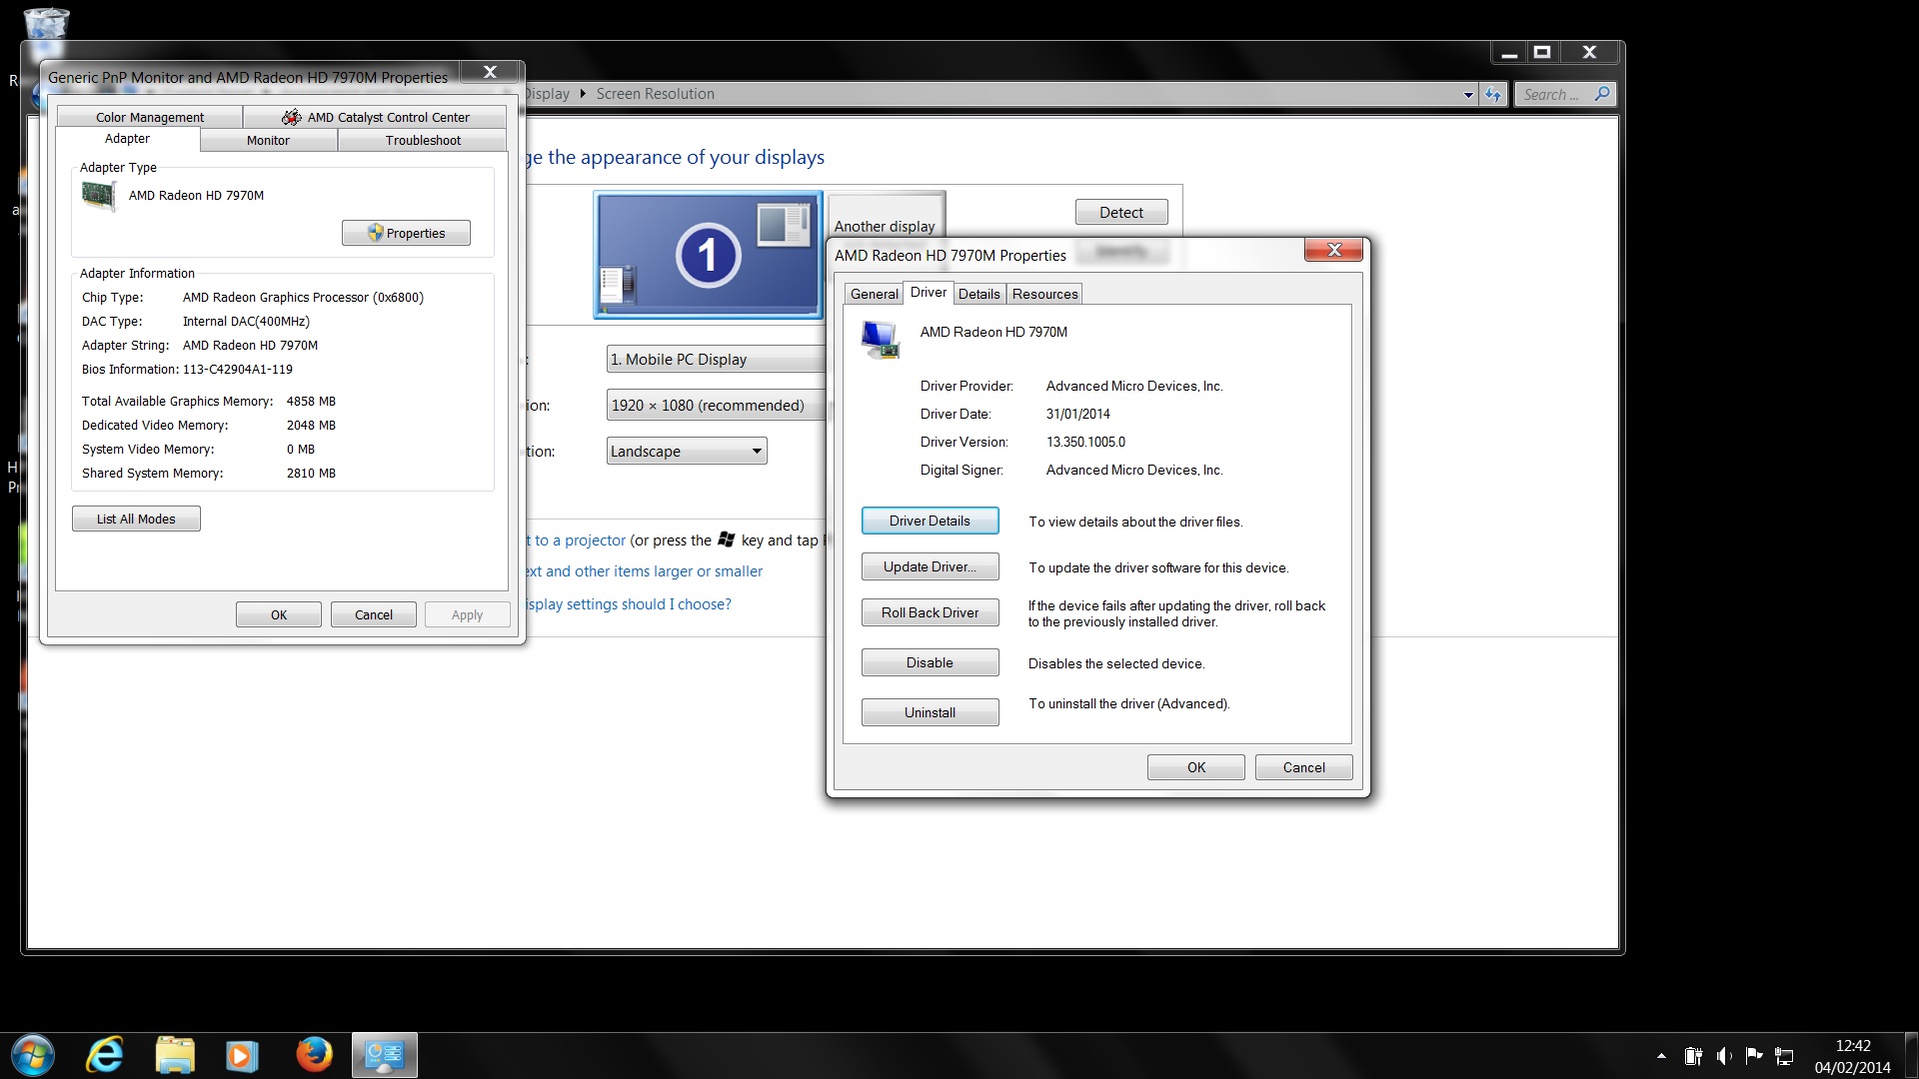This screenshot has width=1919, height=1079.
Task: Open the AMD Catalyst Control Center tab
Action: point(375,117)
